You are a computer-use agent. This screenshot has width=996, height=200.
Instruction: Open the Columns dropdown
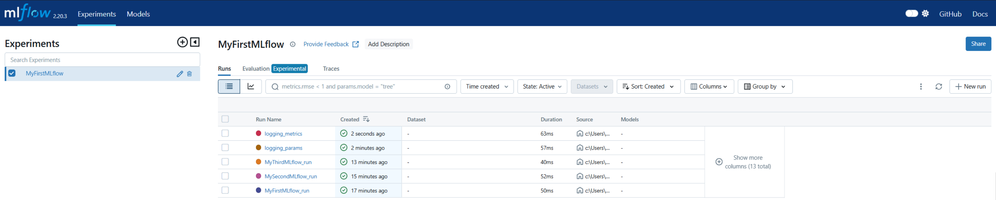709,87
